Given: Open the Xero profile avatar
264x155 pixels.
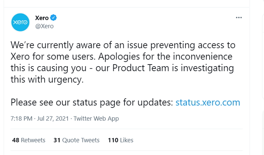Looking at the screenshot, I should click(x=20, y=22).
